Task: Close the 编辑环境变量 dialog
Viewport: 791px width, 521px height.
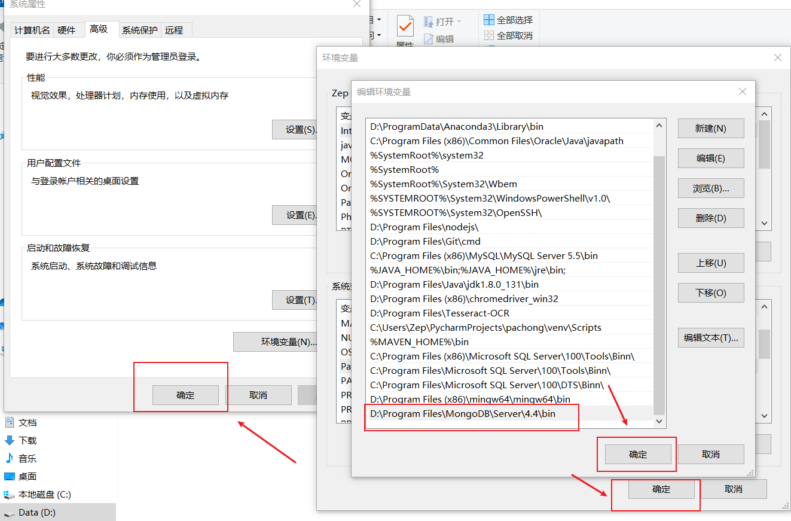Action: click(x=742, y=92)
